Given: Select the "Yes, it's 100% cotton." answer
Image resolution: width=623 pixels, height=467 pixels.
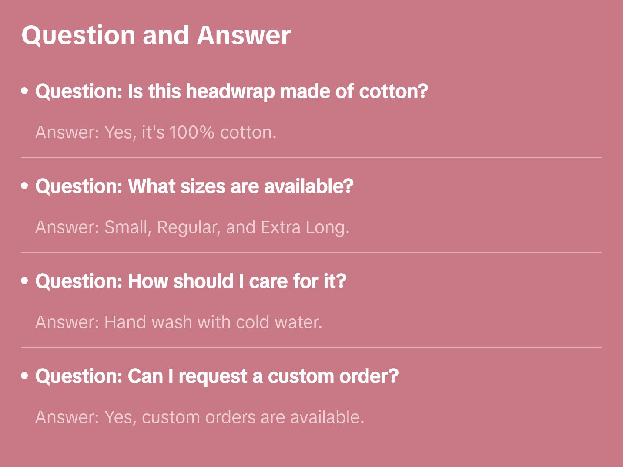Looking at the screenshot, I should 156,132.
